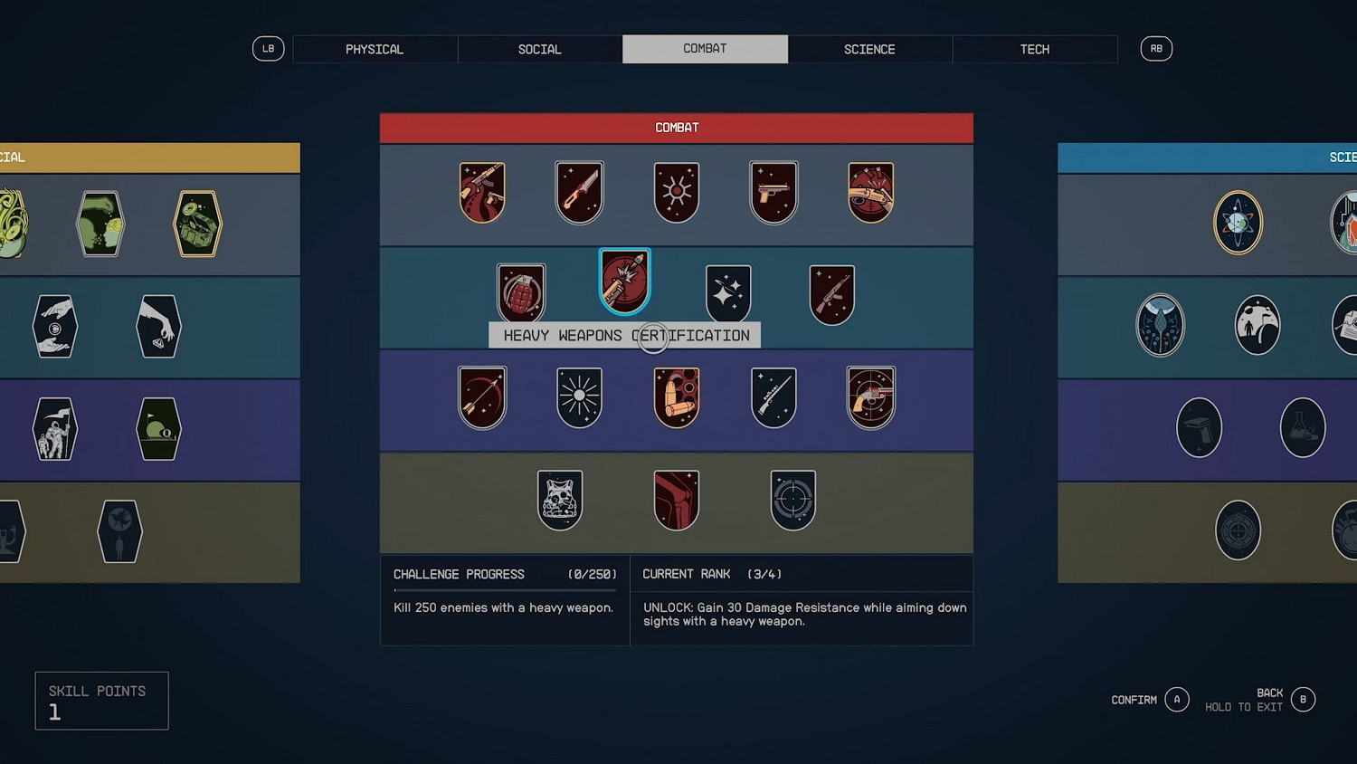Screen dimensions: 1357x764
Task: Select the atom planet Science skill badge
Action: tap(1238, 223)
